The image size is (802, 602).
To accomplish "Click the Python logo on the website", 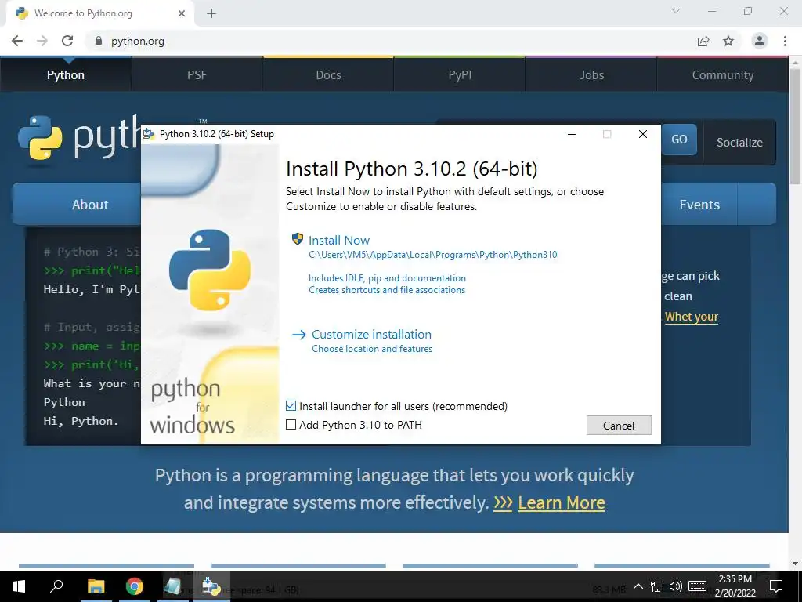I will coord(41,138).
